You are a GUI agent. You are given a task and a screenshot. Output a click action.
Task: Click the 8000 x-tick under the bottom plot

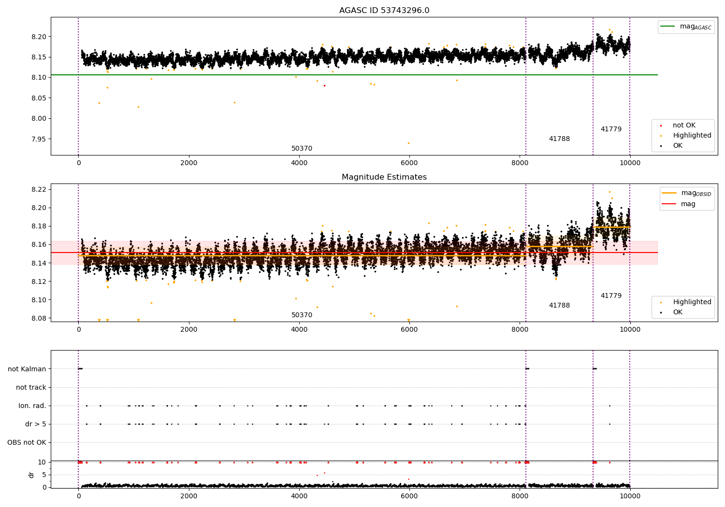tap(520, 496)
